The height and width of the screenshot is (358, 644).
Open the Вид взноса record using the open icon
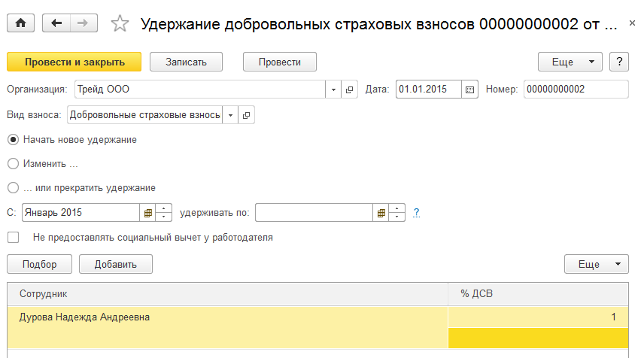coord(245,115)
